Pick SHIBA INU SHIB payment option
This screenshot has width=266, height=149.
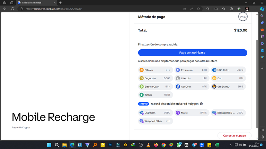click(x=228, y=87)
